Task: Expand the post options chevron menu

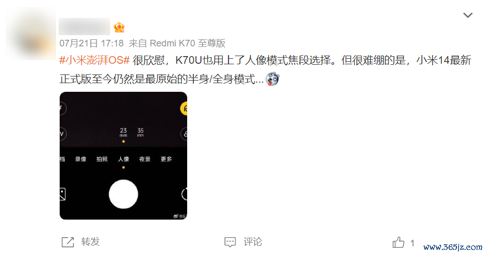Action: coord(468,15)
